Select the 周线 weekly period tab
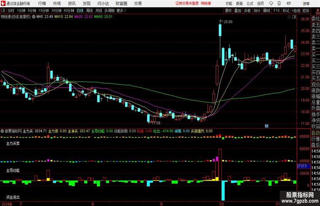 tap(89, 11)
